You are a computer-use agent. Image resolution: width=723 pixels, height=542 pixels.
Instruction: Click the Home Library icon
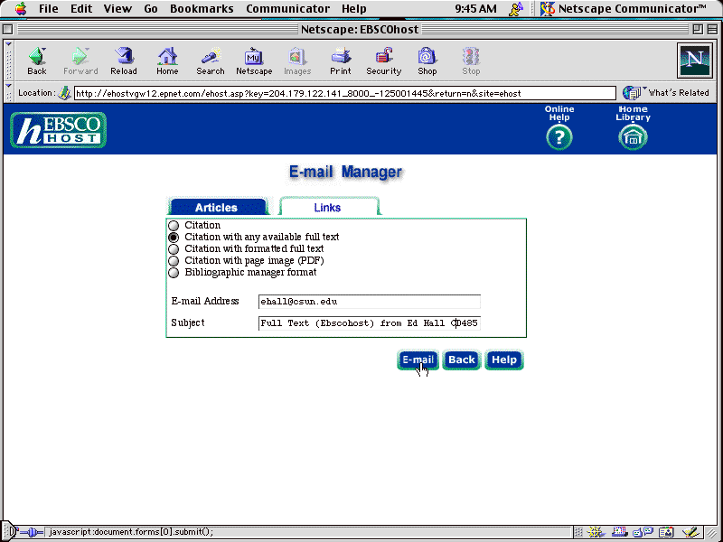(x=634, y=137)
